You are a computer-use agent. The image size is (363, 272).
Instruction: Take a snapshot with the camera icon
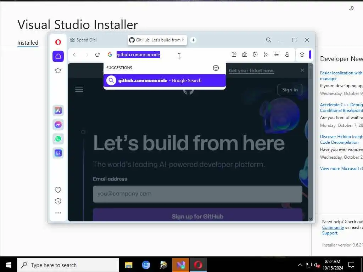245,55
